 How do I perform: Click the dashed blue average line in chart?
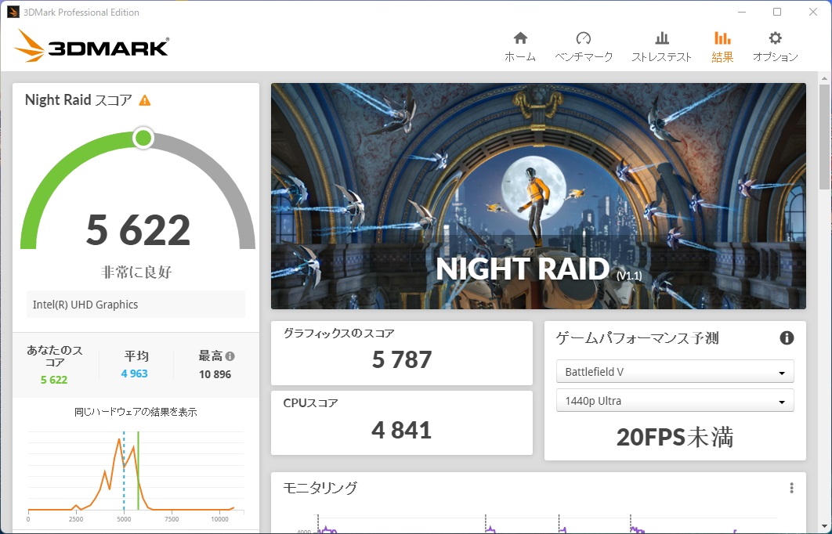pyautogui.click(x=124, y=471)
